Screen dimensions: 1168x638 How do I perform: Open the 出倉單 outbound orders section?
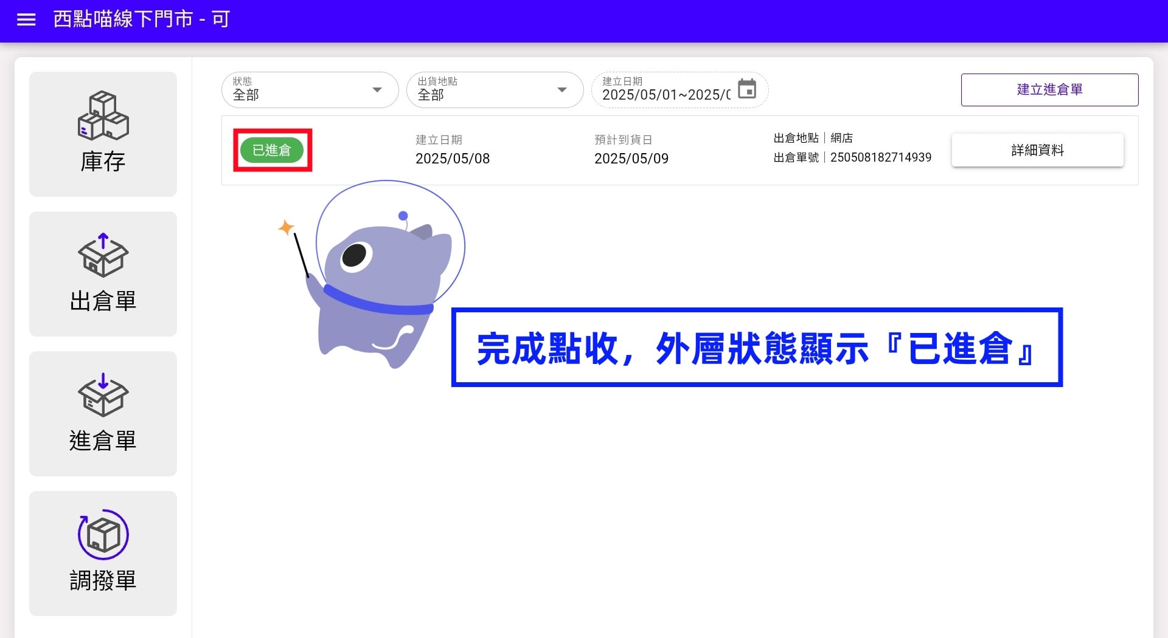(x=103, y=274)
